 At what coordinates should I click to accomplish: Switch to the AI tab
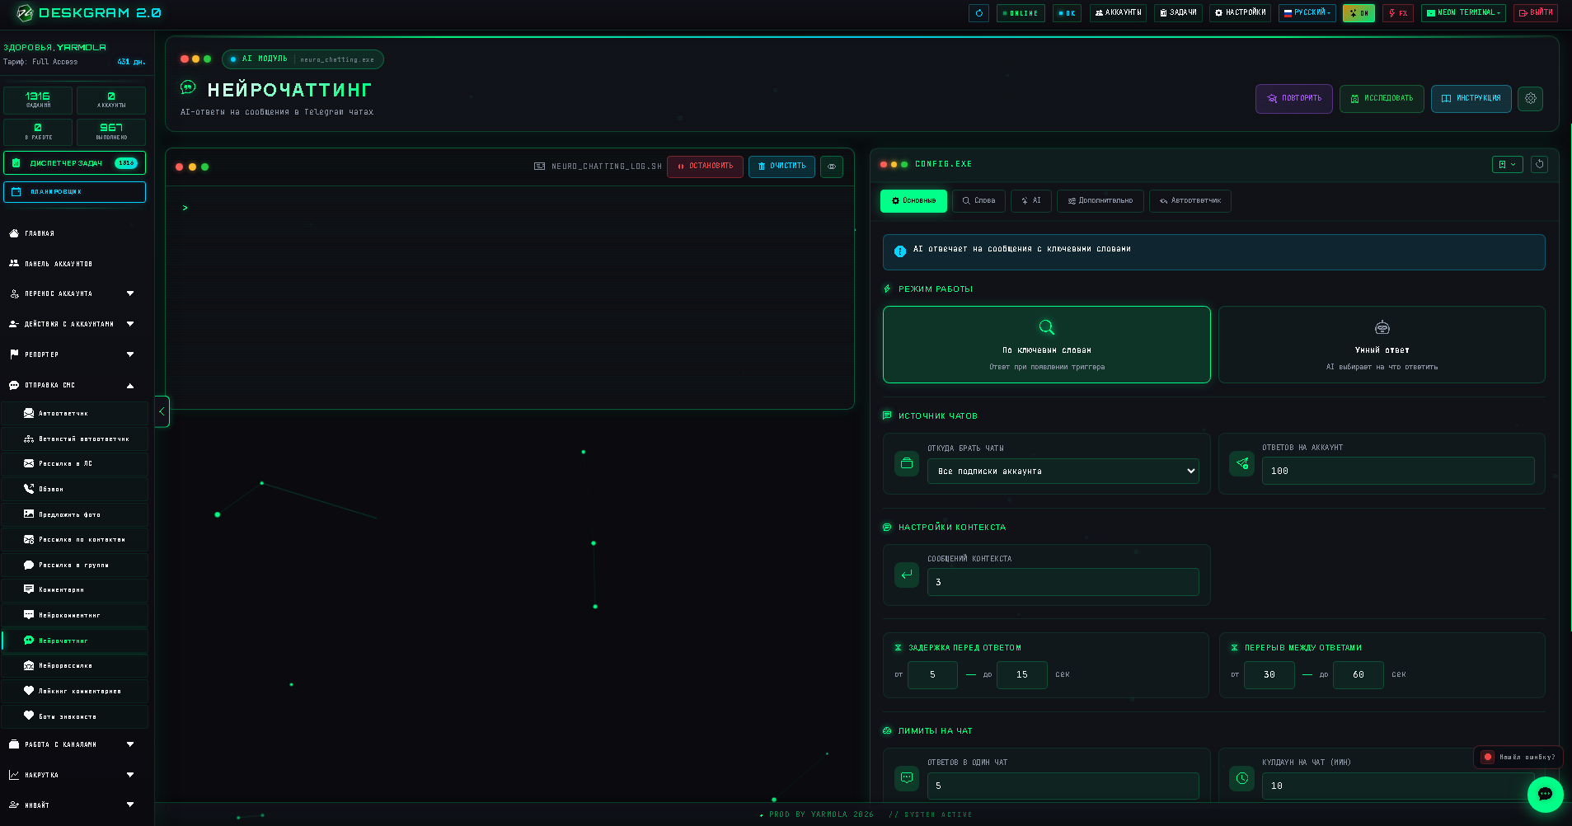pos(1030,201)
